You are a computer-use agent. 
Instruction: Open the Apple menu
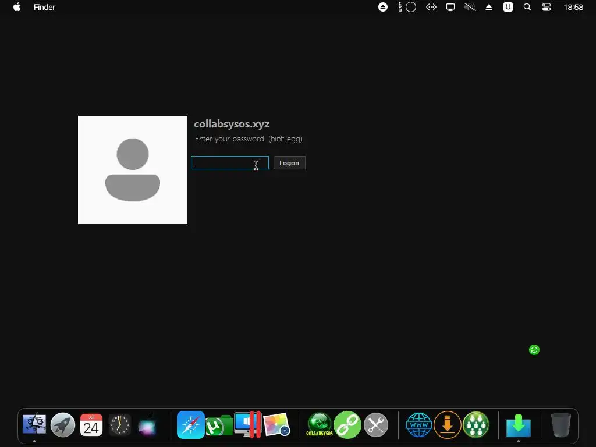(x=17, y=7)
